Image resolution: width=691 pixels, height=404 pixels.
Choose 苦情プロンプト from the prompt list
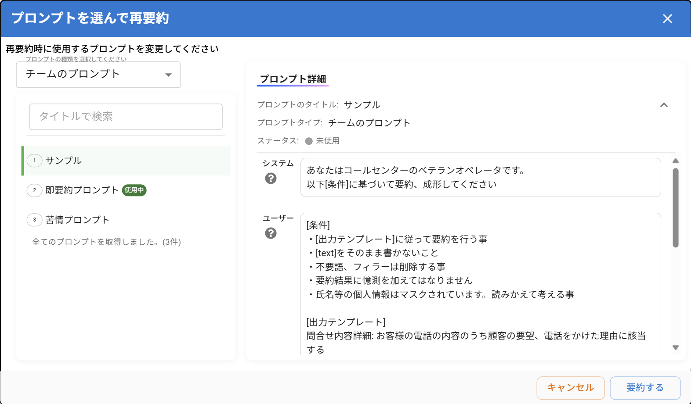click(x=77, y=220)
